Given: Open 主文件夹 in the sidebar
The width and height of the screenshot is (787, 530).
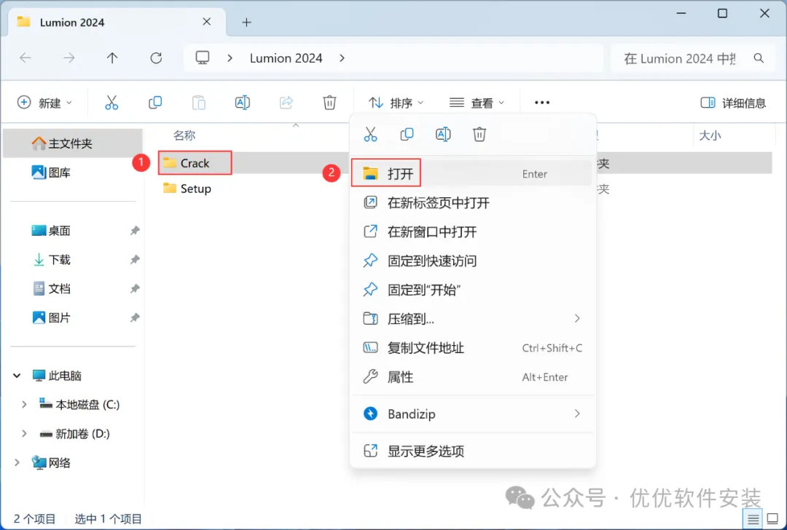Looking at the screenshot, I should point(73,143).
